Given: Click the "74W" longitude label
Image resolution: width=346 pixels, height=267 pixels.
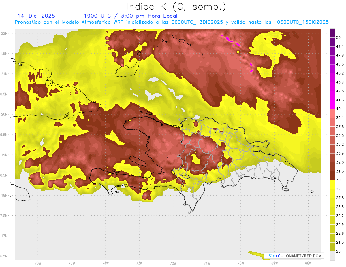Looking at the screenshot, I should click(106, 263).
